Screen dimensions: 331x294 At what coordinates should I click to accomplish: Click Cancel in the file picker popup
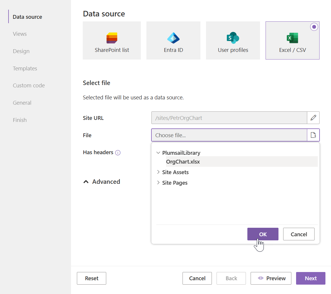pos(299,234)
